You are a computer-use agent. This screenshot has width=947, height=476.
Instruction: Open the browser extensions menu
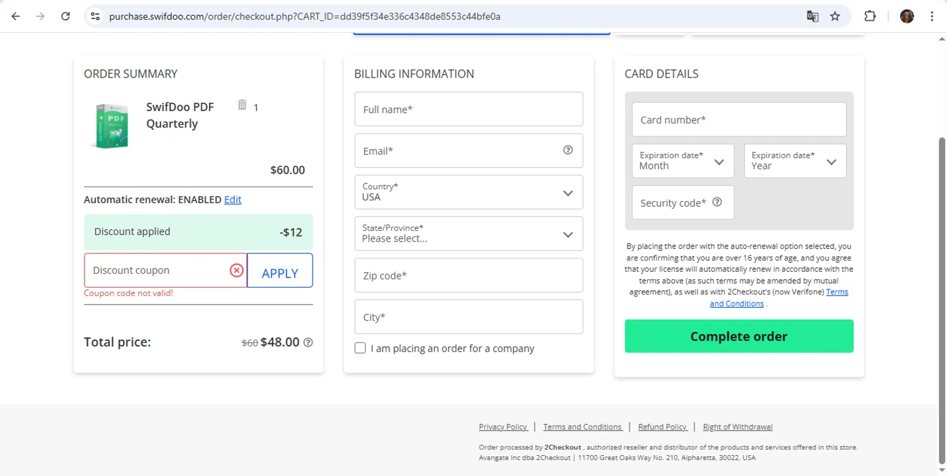point(870,16)
